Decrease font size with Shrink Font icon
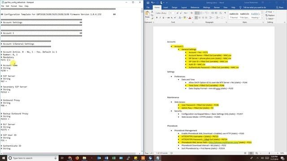This screenshot has height=161, width=287. pyautogui.click(x=181, y=13)
